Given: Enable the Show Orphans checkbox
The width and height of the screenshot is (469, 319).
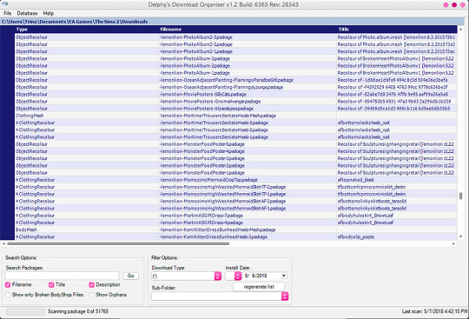Looking at the screenshot, I should click(91, 295).
